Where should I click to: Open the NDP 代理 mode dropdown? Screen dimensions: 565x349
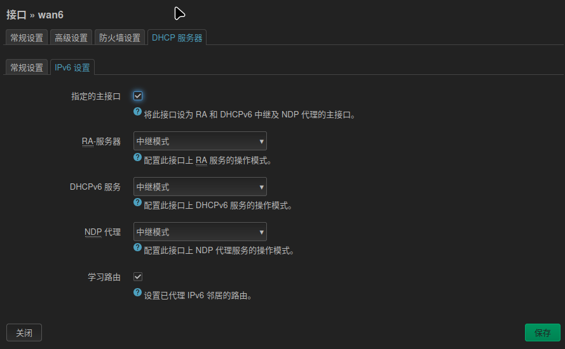coord(200,232)
